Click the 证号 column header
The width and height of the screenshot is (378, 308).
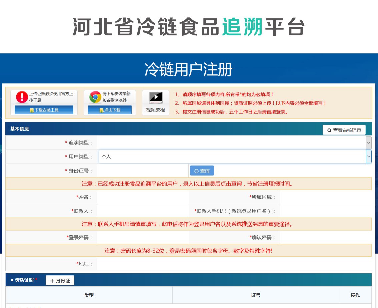tap(256, 295)
